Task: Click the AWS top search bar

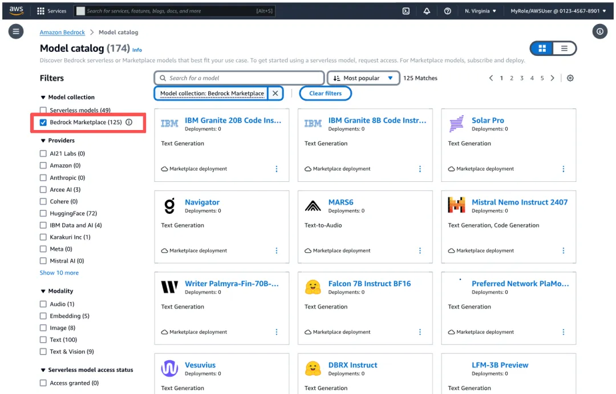Action: (x=175, y=11)
